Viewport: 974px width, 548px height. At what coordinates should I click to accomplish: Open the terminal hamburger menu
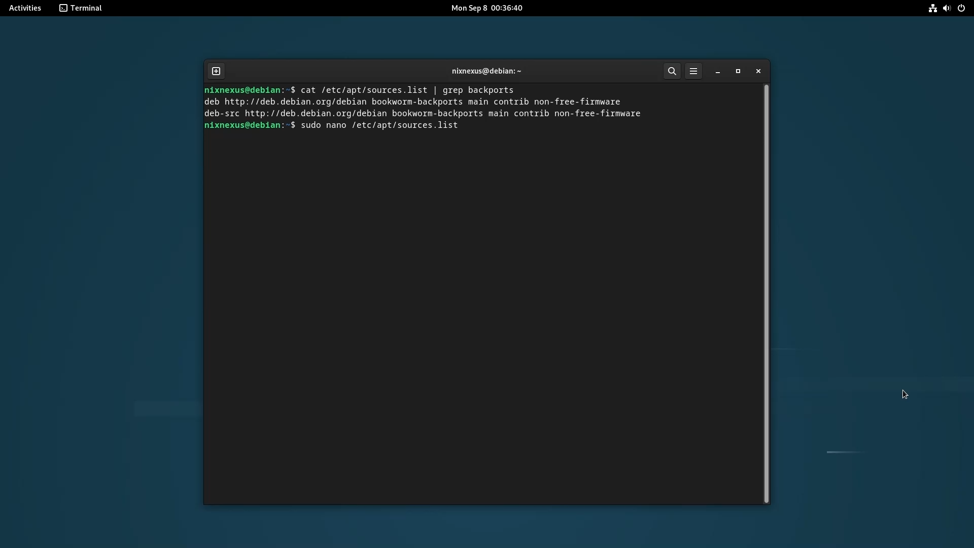click(693, 71)
